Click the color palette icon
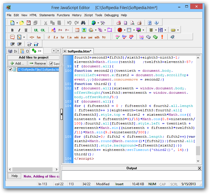 click(x=91, y=30)
